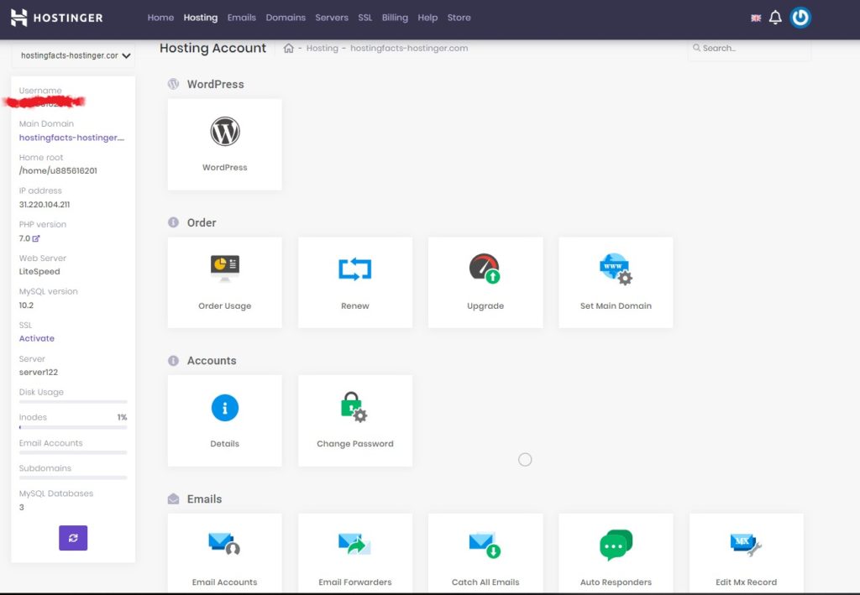Open the Hosting menu item
The width and height of the screenshot is (860, 595).
pyautogui.click(x=201, y=18)
